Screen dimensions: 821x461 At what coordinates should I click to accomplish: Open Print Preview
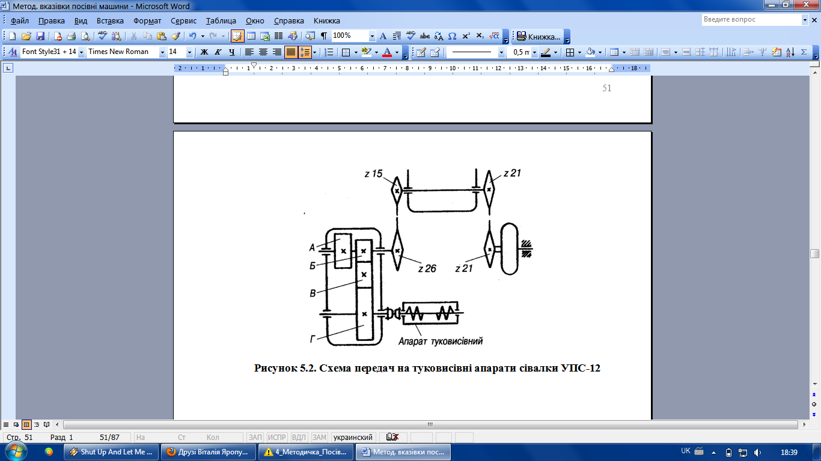point(85,36)
